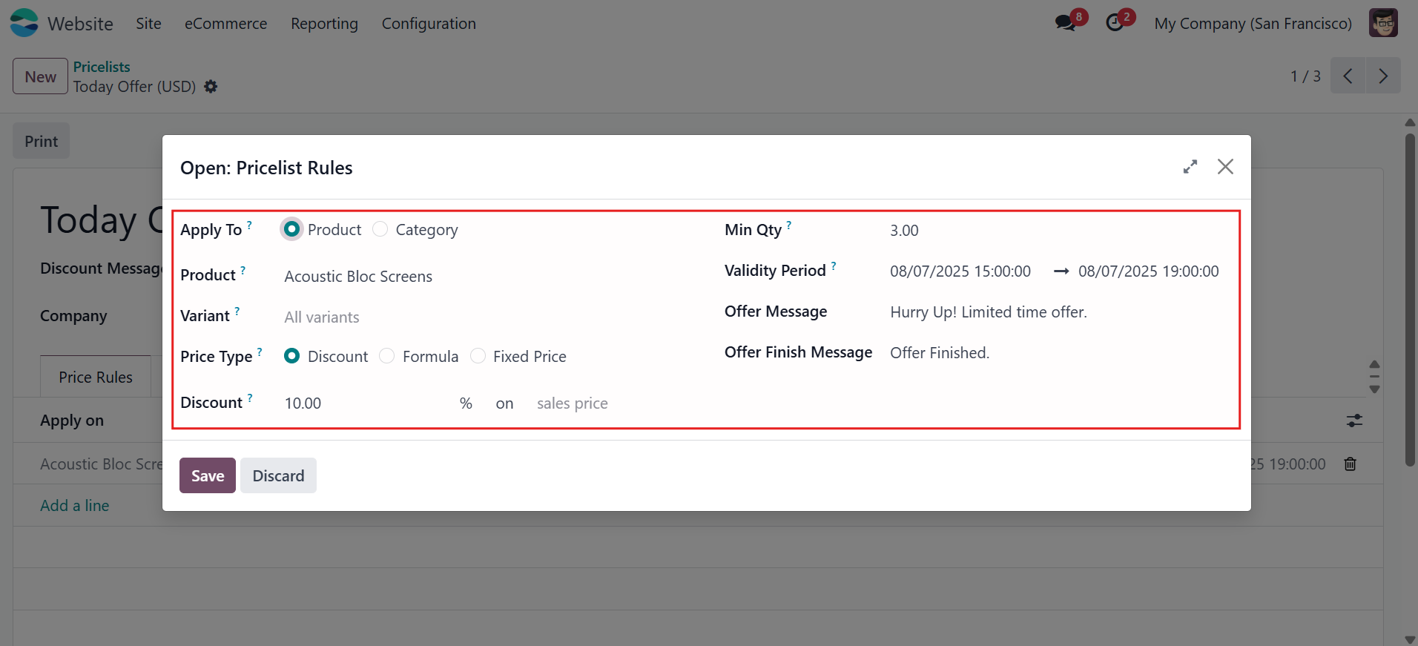The image size is (1418, 646).
Task: Click the Apply on column header
Action: coord(72,421)
